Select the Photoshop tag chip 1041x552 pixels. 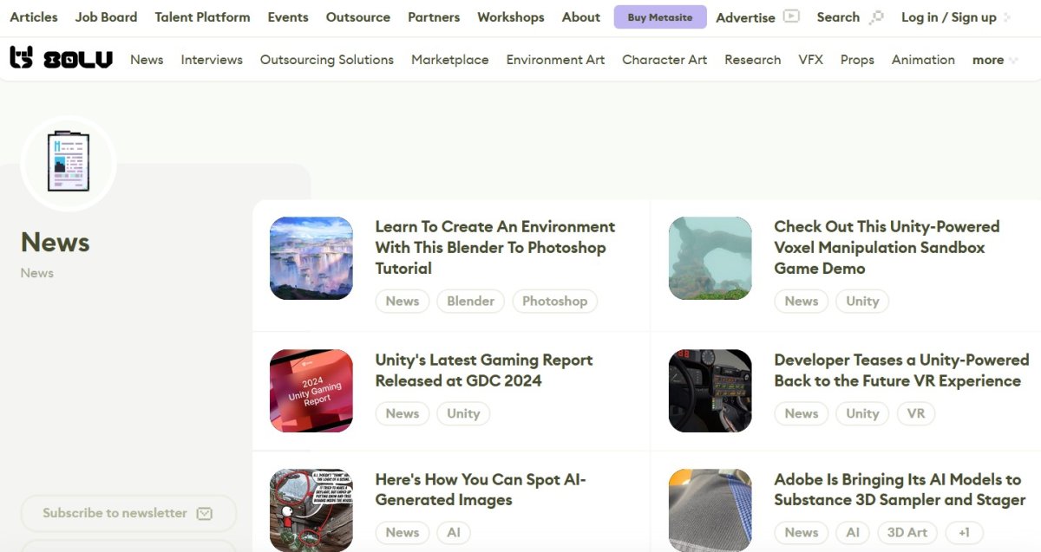pos(554,301)
